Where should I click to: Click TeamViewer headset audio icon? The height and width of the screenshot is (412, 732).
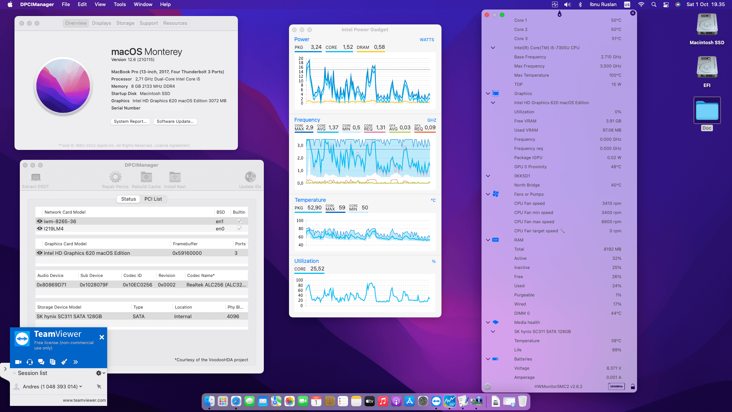30,362
